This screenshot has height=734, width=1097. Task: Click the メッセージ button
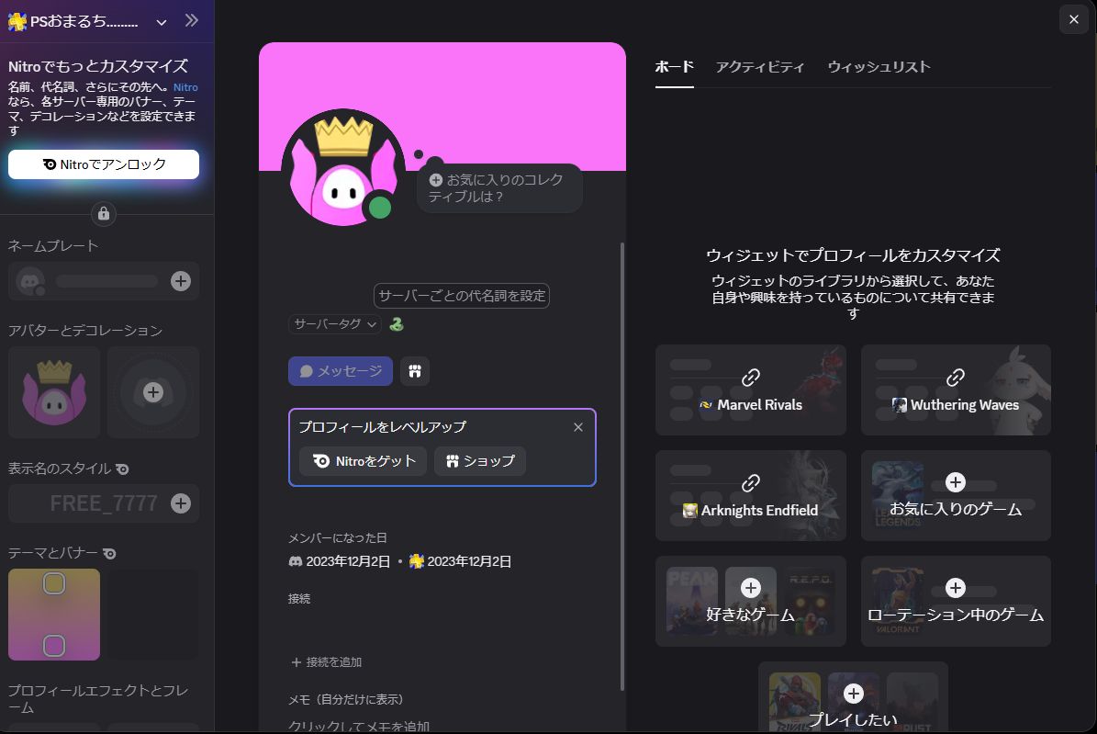[340, 371]
